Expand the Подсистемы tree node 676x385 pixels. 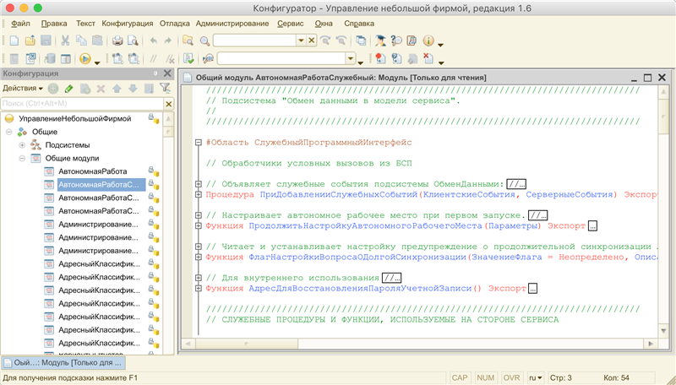[22, 145]
